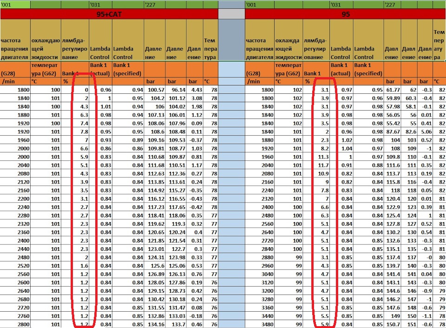Screen dimensions: 446x328
Task: Click the 87.67 cell
Action: [x=392, y=132]
